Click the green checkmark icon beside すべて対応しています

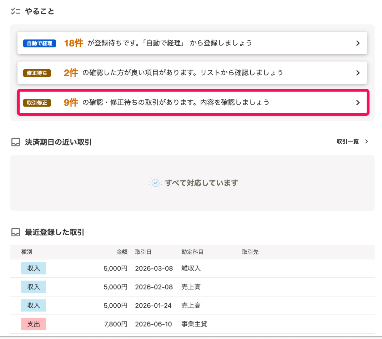point(155,183)
